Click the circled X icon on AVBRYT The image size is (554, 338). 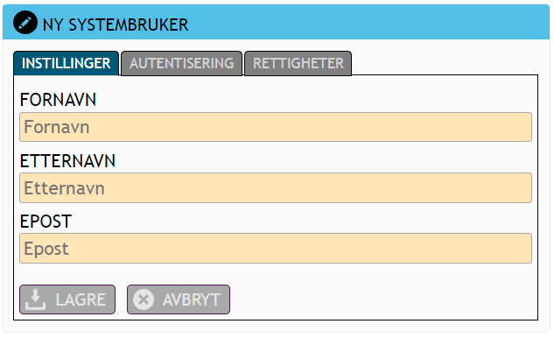click(144, 299)
